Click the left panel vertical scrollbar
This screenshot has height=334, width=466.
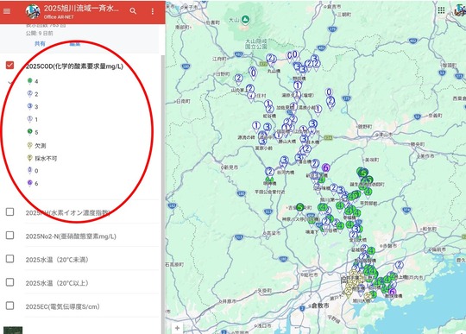click(163, 193)
